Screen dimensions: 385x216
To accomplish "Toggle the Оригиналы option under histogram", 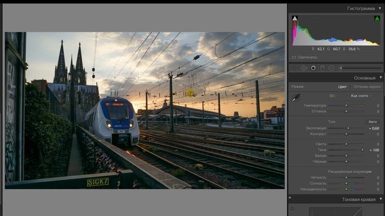I will 305,58.
